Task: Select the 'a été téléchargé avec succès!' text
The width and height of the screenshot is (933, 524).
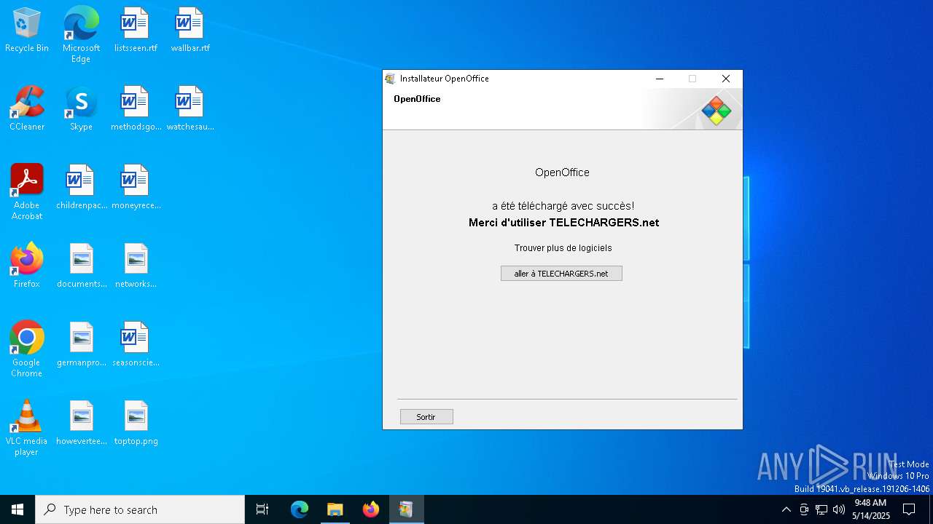Action: click(563, 206)
